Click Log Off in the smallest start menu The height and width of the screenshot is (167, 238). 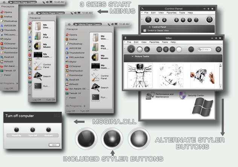tap(9, 88)
